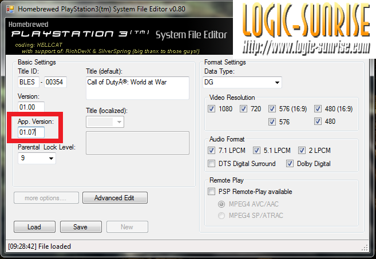
Task: Click the App. Version input field
Action: point(31,132)
